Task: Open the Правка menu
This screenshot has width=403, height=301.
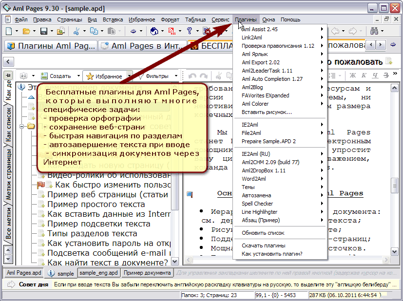Action: [x=42, y=19]
